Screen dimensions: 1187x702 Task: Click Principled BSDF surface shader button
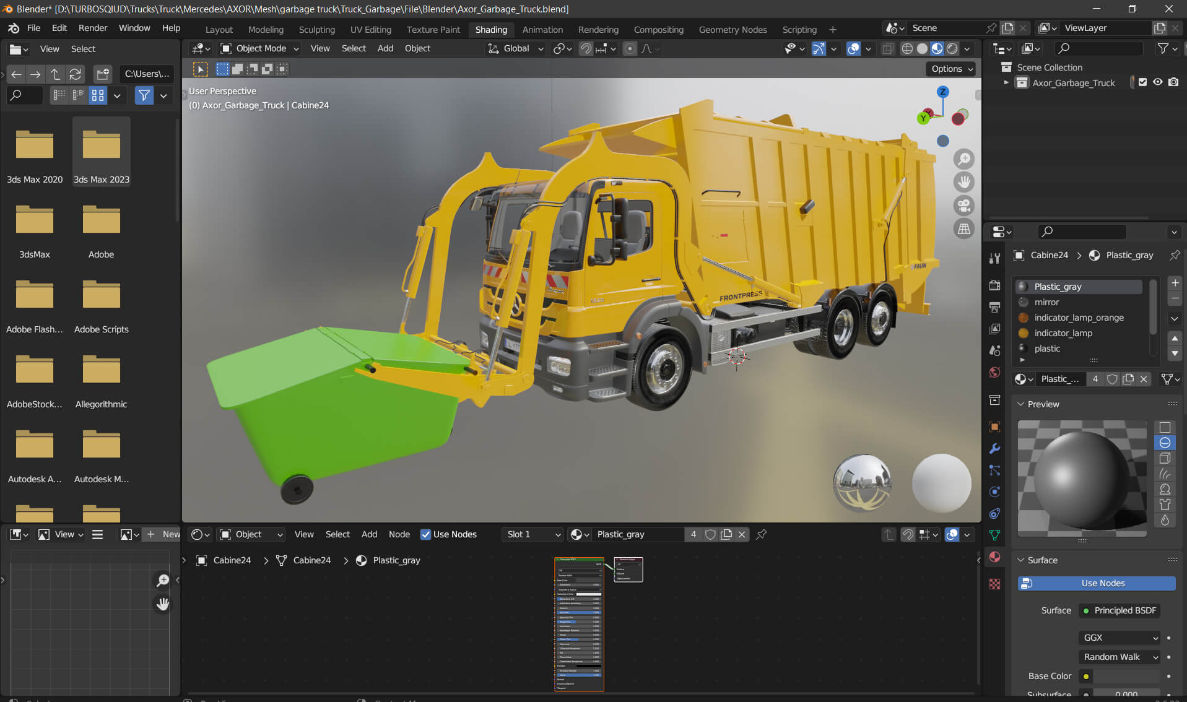[x=1120, y=610]
